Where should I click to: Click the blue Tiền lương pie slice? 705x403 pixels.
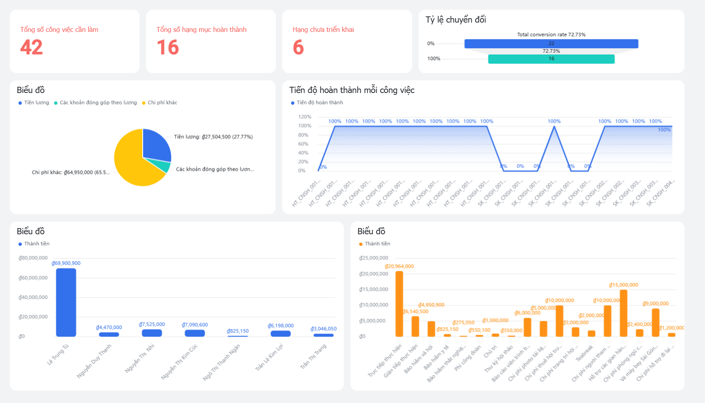(155, 145)
